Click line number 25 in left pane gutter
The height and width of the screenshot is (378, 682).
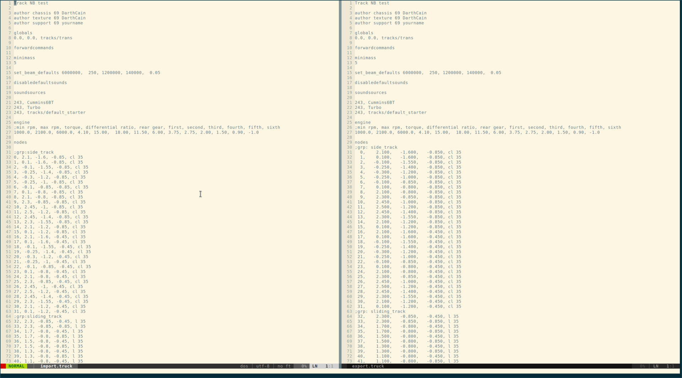point(8,123)
